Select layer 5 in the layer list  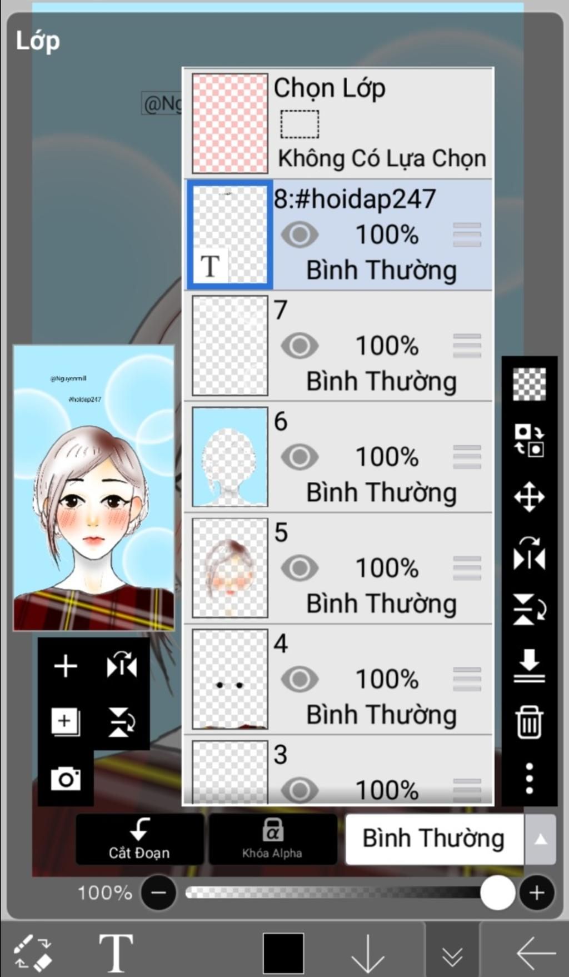[338, 568]
